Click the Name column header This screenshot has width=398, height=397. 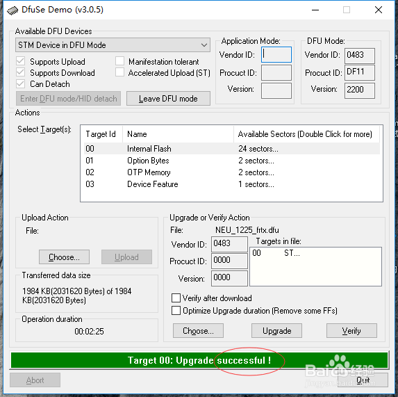pyautogui.click(x=179, y=134)
